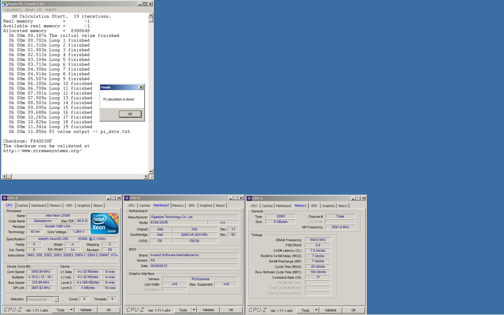
Task: Select Graphics tab in Mainboard CPU-Z window
Action: [206, 205]
